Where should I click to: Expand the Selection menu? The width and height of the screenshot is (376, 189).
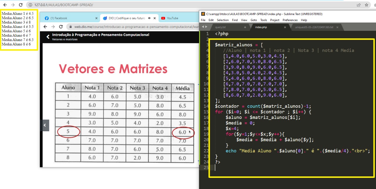223,20
